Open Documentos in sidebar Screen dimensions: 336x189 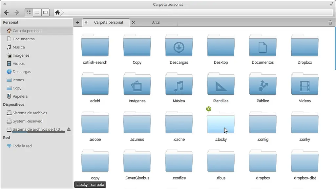[x=37, y=39]
